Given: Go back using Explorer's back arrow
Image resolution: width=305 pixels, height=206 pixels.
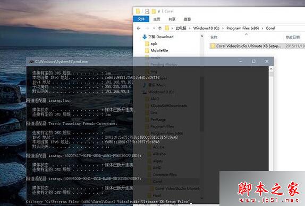Looking at the screenshot, I should [139, 28].
